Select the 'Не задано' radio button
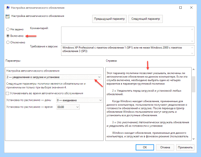 click(8, 29)
